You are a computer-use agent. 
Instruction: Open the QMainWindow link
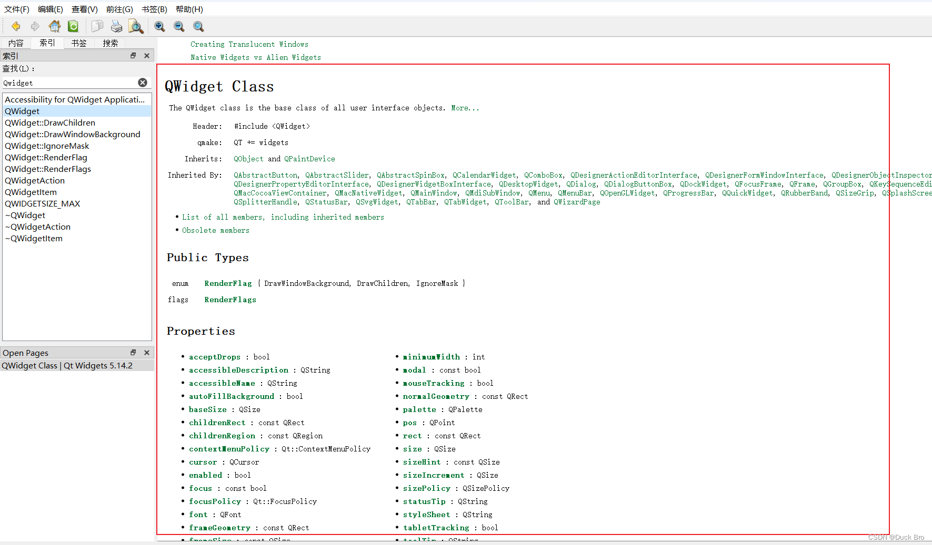point(434,193)
